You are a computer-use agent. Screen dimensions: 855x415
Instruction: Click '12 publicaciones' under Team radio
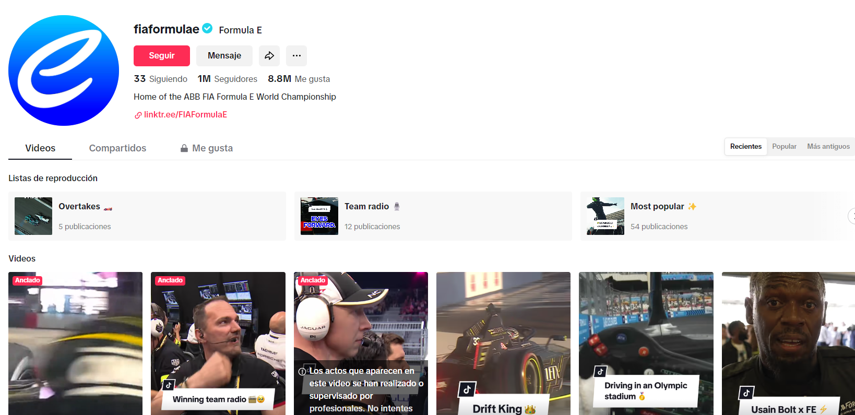pyautogui.click(x=372, y=227)
